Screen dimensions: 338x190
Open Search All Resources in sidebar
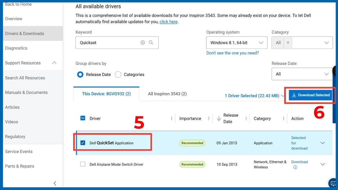click(x=25, y=78)
